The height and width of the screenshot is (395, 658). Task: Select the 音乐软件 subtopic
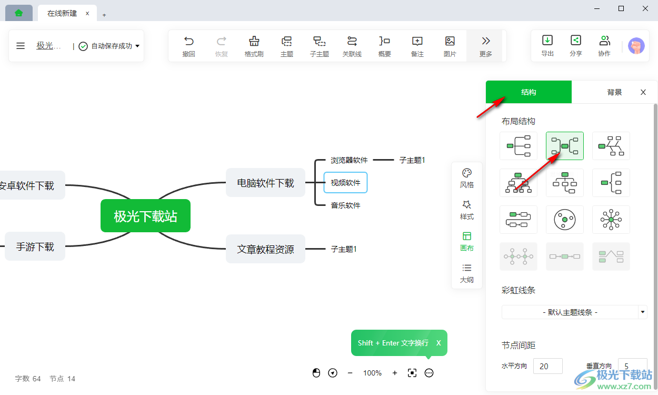click(x=345, y=205)
